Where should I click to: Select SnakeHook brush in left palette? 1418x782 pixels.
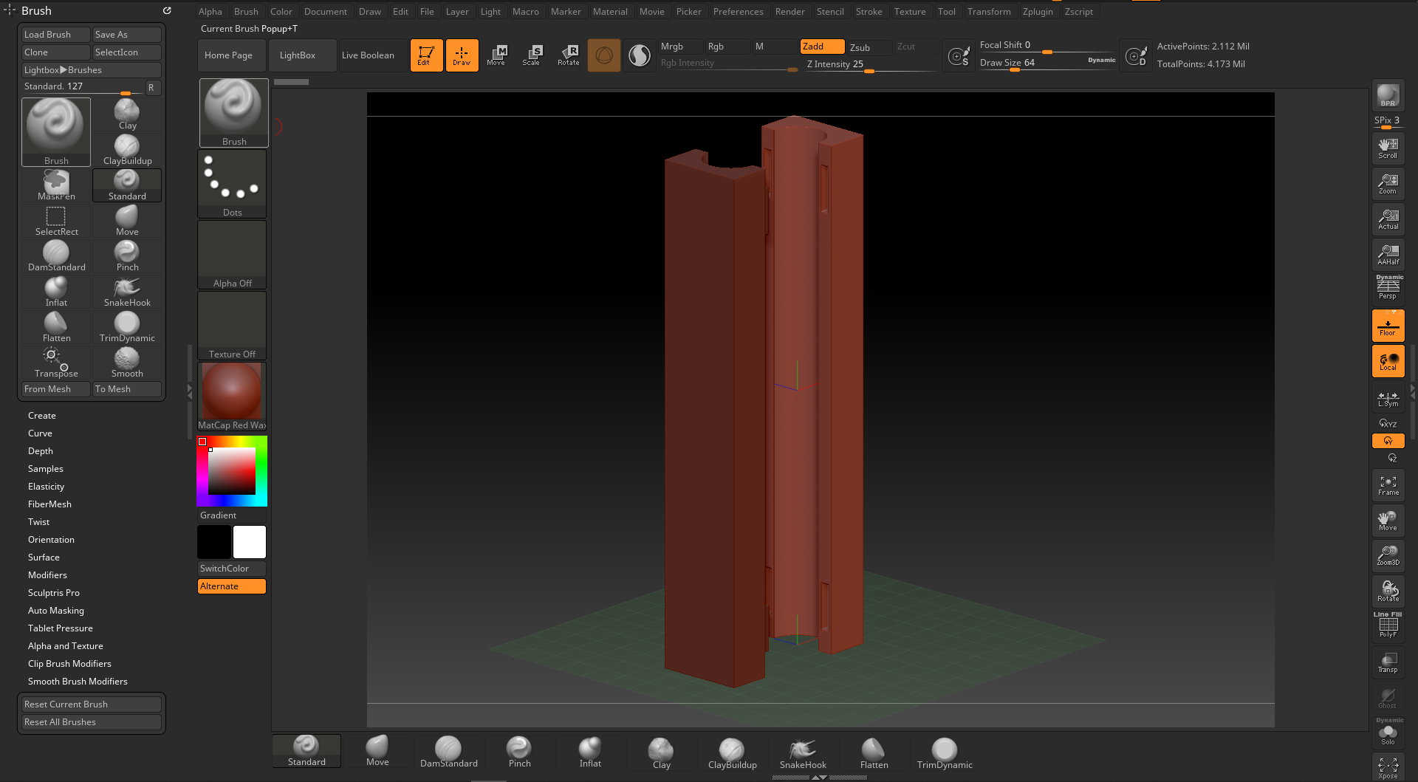point(127,292)
